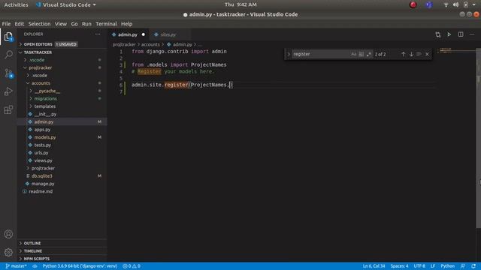Toggle Match Whole Word in find widget
Viewport: 481px width, 270px height.
coord(361,54)
